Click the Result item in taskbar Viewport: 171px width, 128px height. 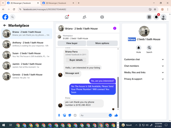pos(127,125)
